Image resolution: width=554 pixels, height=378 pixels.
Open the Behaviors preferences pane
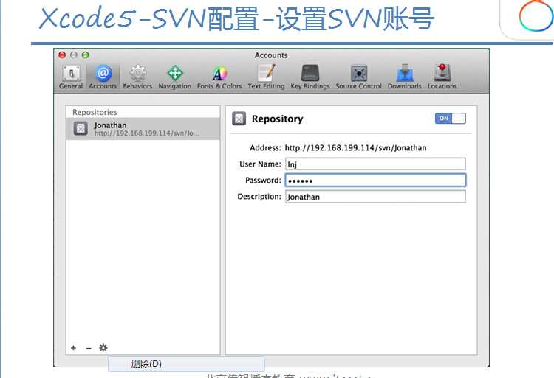tap(137, 77)
